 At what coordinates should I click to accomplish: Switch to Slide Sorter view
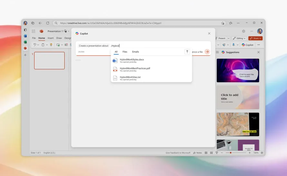click(x=212, y=153)
